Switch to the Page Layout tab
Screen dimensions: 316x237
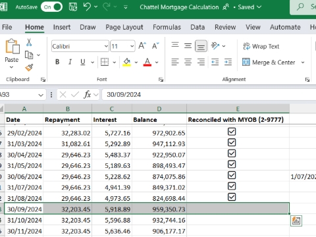tap(124, 27)
